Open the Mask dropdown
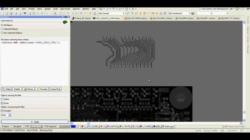This screenshot has width=250, height=140. (9, 115)
